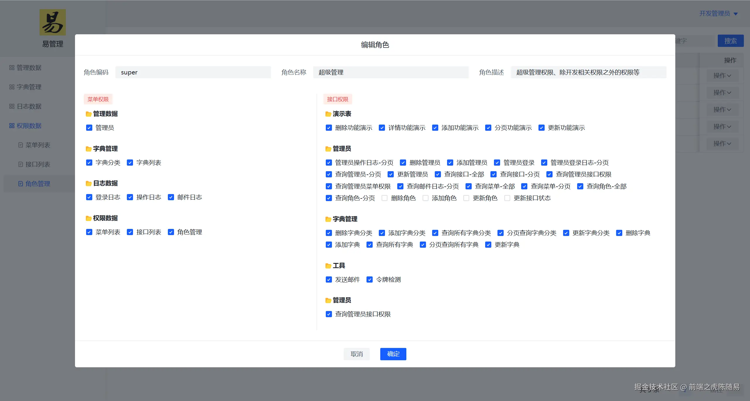Click the document icon beside 菜单列表
750x401 pixels.
pos(20,145)
